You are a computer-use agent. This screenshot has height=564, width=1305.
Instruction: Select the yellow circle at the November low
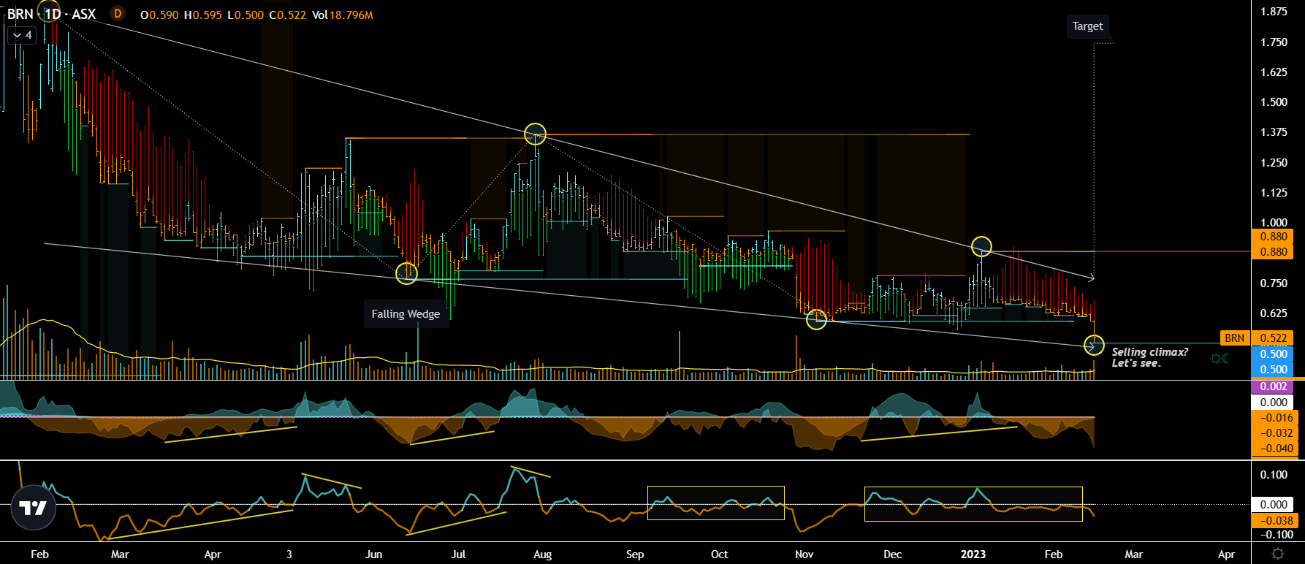[x=816, y=319]
